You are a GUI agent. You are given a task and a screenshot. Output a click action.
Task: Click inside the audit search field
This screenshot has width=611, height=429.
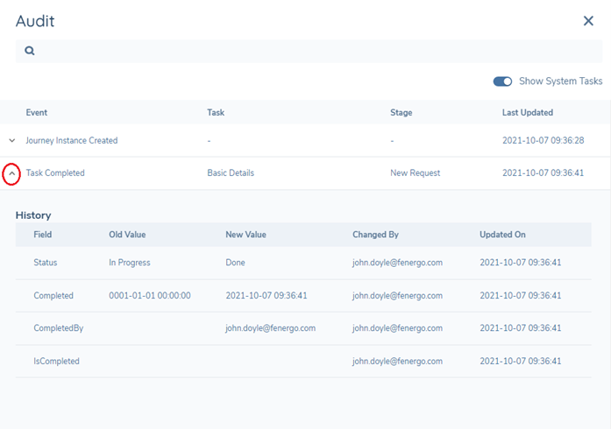(x=307, y=51)
